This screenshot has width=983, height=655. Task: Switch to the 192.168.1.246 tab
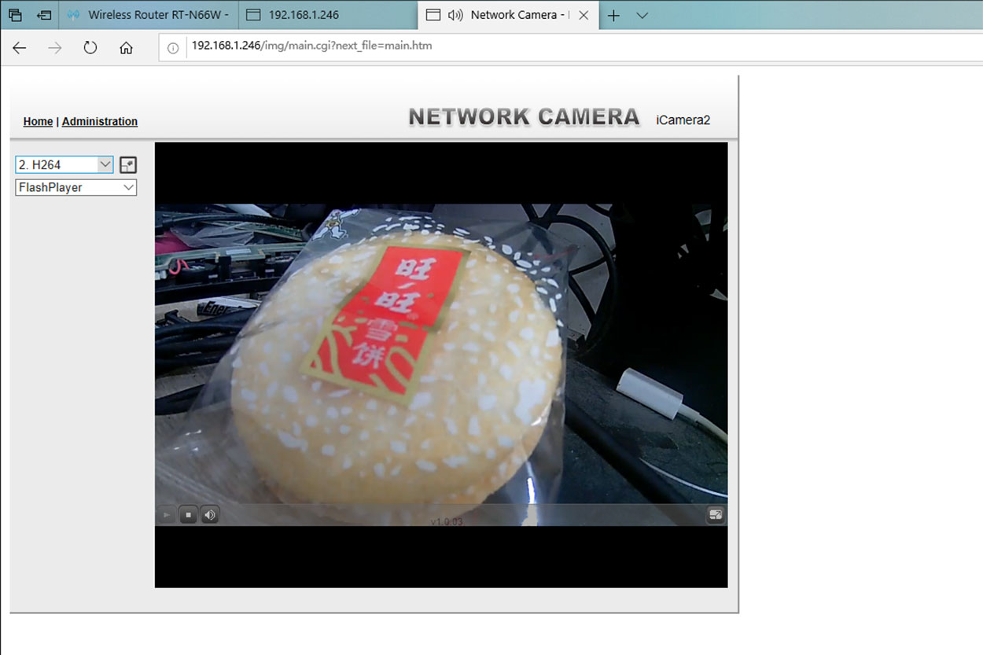(326, 15)
